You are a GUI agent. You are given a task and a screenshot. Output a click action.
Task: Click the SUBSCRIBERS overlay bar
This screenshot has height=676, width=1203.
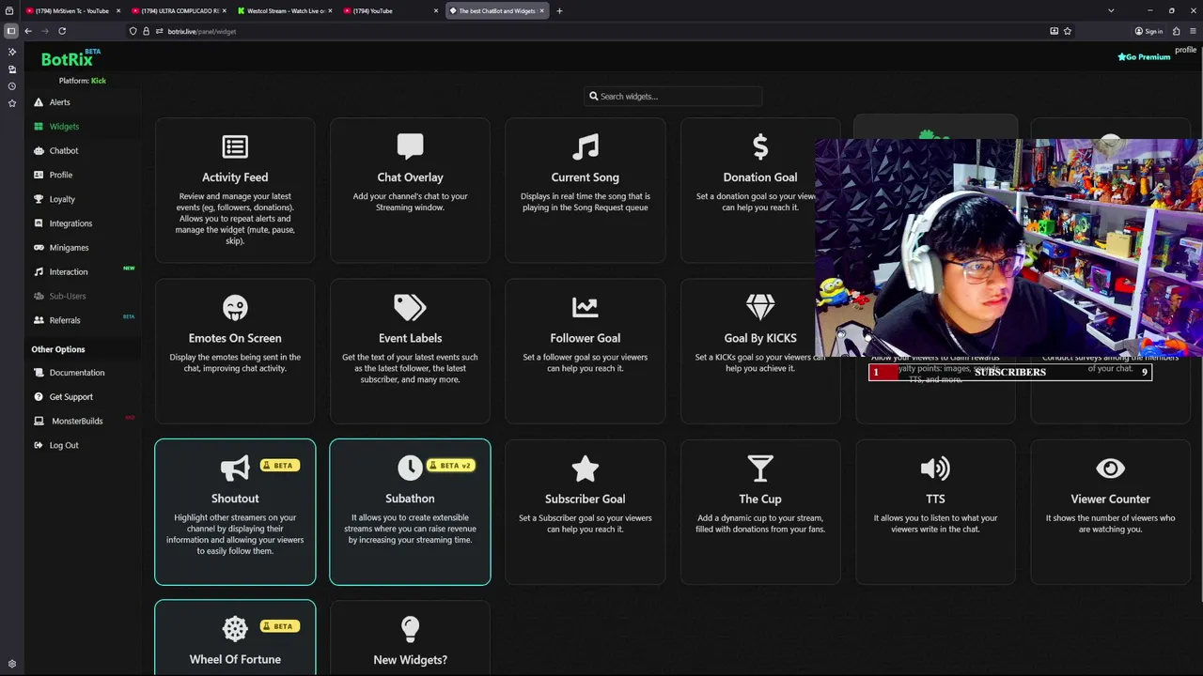click(x=1010, y=372)
